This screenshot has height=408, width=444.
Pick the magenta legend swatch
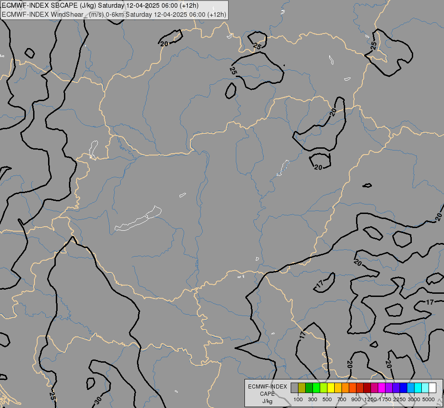point(382,388)
